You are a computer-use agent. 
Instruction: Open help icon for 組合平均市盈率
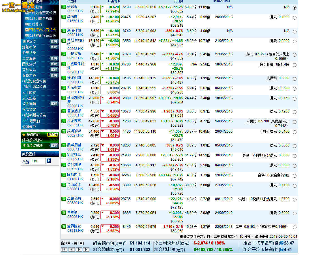pos(281,243)
